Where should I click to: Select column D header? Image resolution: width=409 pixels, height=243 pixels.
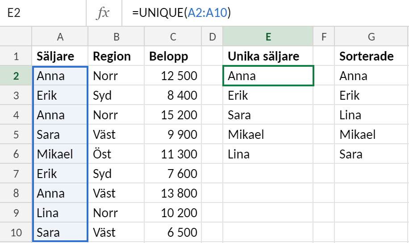213,36
